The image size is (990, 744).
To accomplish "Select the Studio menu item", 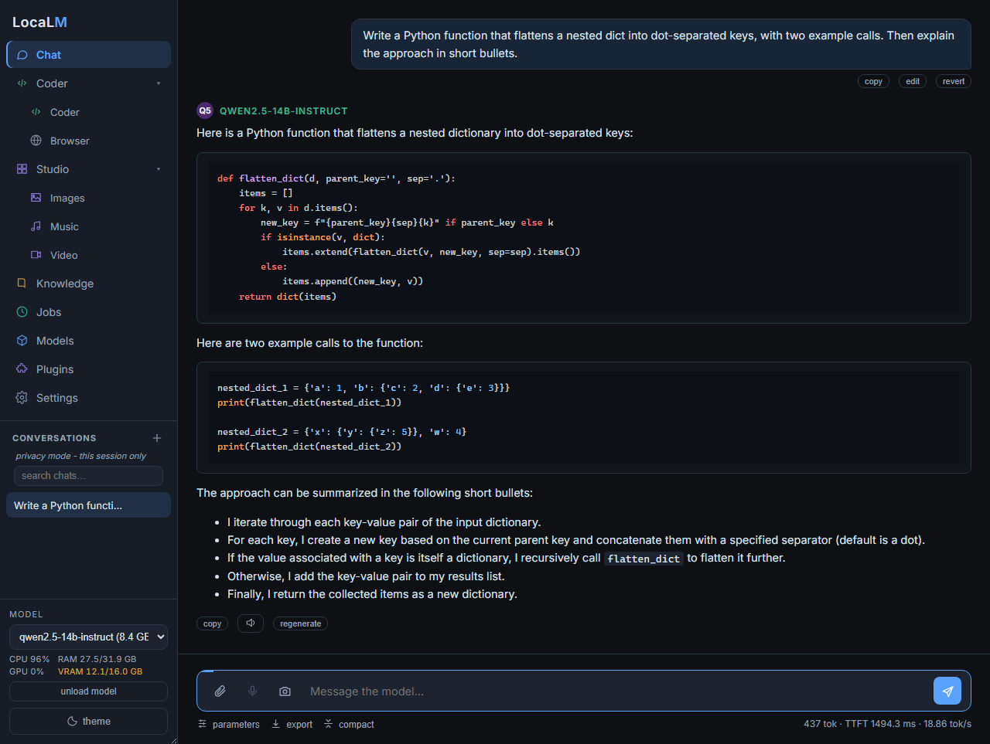I will point(88,169).
